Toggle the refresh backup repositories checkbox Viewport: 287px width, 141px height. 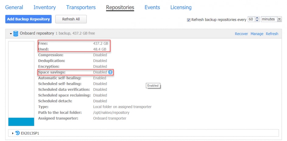tap(189, 20)
